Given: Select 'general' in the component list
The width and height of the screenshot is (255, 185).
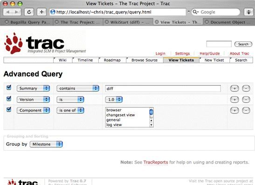Looking at the screenshot, I should (127, 120).
